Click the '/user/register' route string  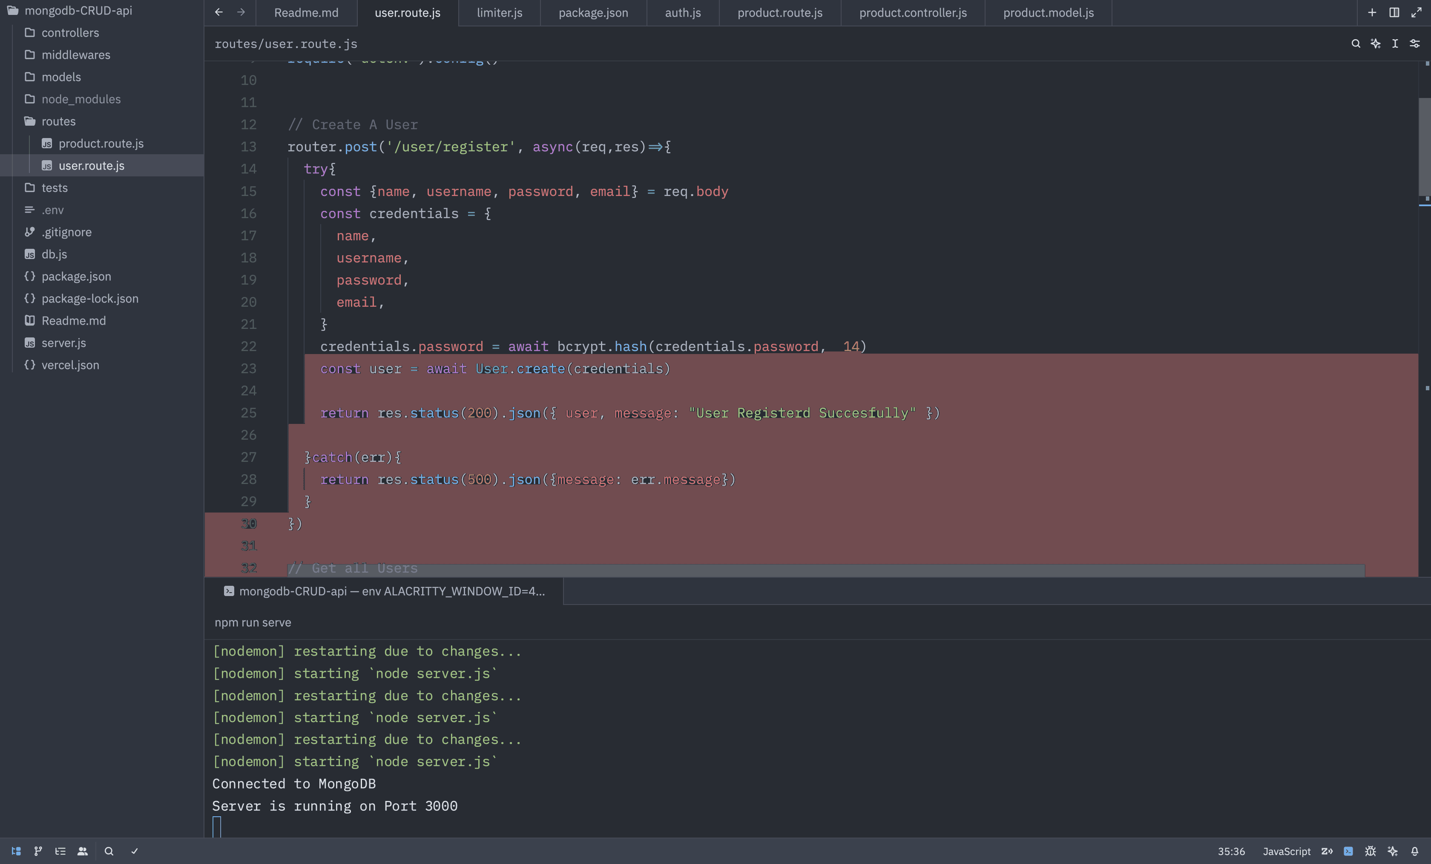click(450, 147)
